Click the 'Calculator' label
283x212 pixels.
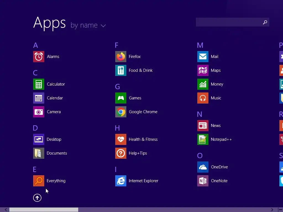56,84
